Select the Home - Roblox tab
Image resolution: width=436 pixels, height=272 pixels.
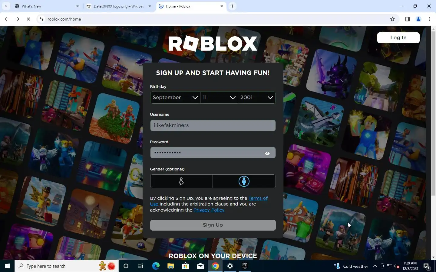point(191,6)
